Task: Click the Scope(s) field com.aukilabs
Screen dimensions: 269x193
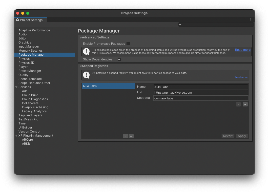Action: (201, 98)
